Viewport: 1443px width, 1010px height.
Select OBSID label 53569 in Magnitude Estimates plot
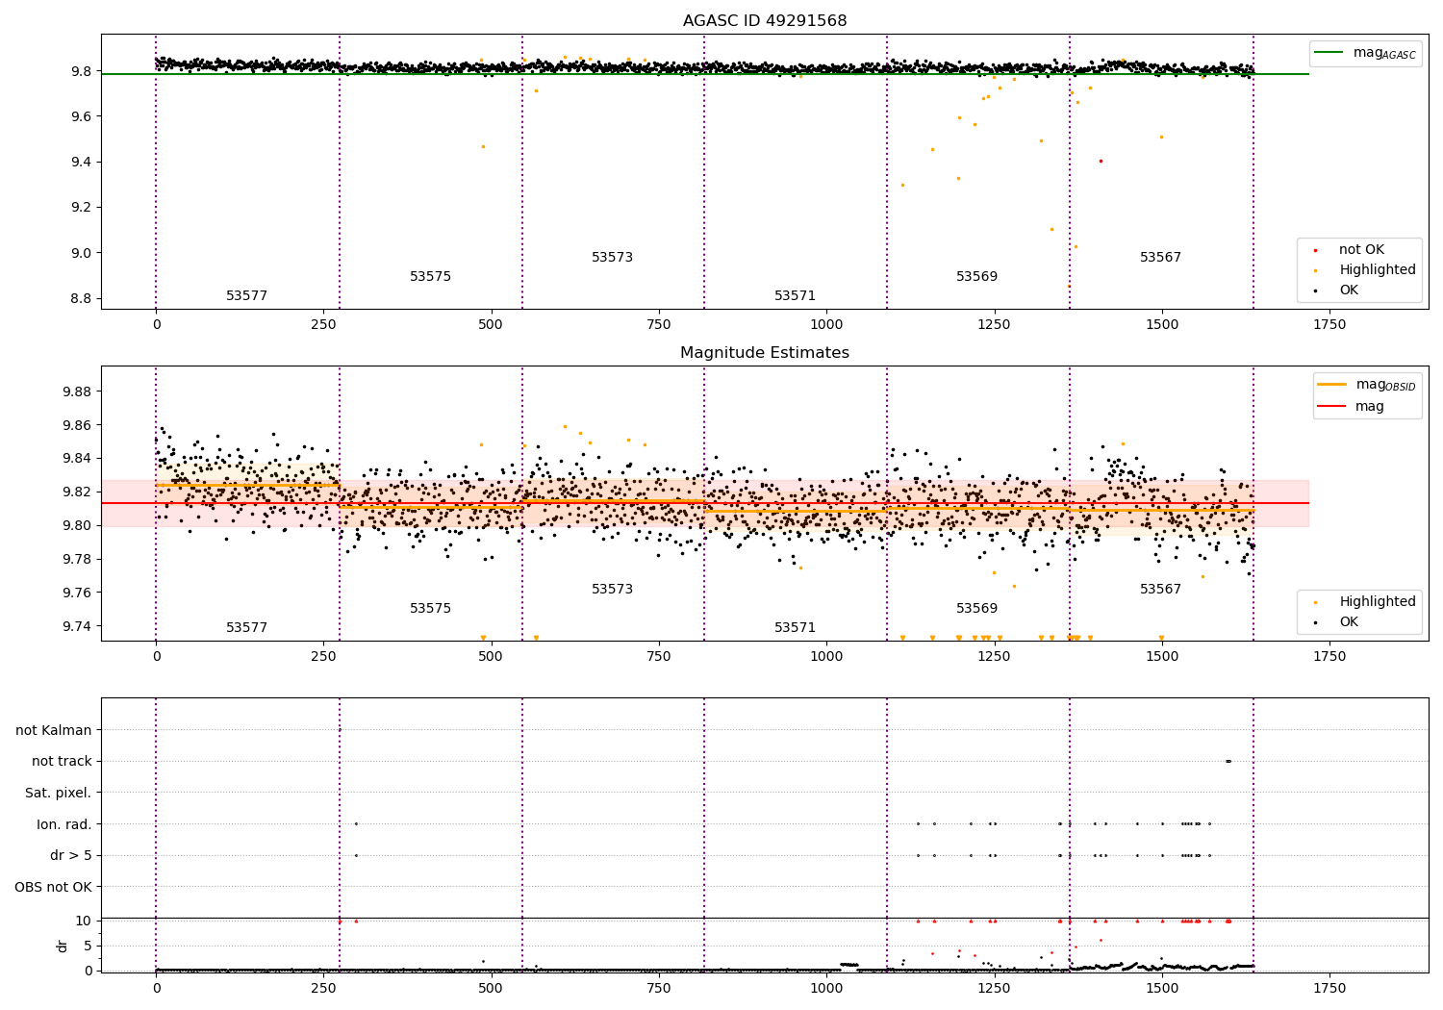(x=976, y=609)
